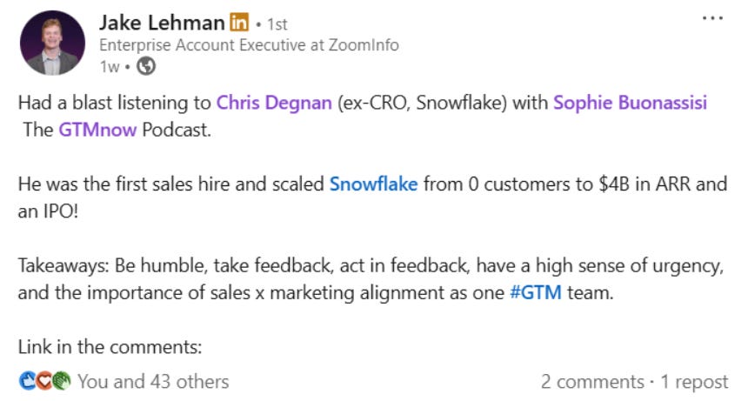
Task: Show the 2 comments on this post
Action: click(591, 381)
